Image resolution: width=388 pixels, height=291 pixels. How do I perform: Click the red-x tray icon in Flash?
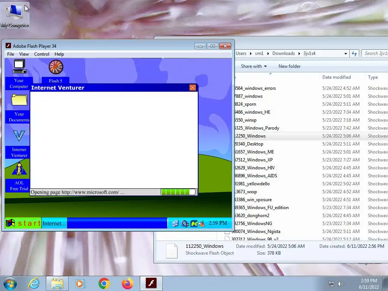(x=202, y=224)
